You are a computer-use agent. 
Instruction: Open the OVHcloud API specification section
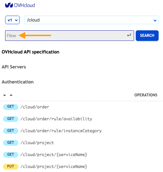coord(30,52)
